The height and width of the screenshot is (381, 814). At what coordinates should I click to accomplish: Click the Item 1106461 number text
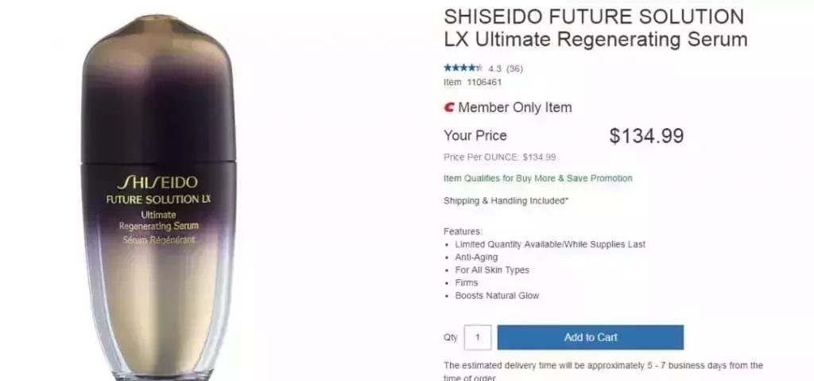(x=472, y=82)
